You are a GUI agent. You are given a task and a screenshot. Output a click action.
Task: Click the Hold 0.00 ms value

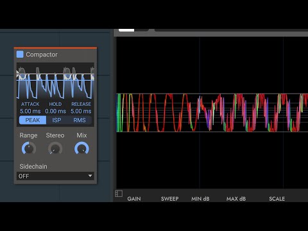55,111
